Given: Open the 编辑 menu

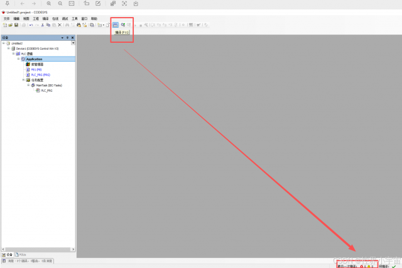Looking at the screenshot, I should (x=16, y=18).
